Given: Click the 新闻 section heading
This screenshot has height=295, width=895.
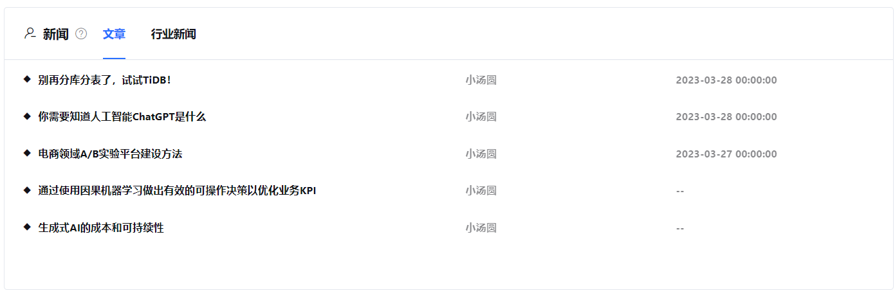Looking at the screenshot, I should click(56, 34).
